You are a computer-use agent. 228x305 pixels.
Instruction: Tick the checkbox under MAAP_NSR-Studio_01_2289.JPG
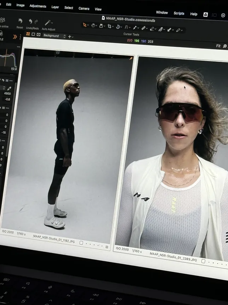pyautogui.click(x=203, y=261)
